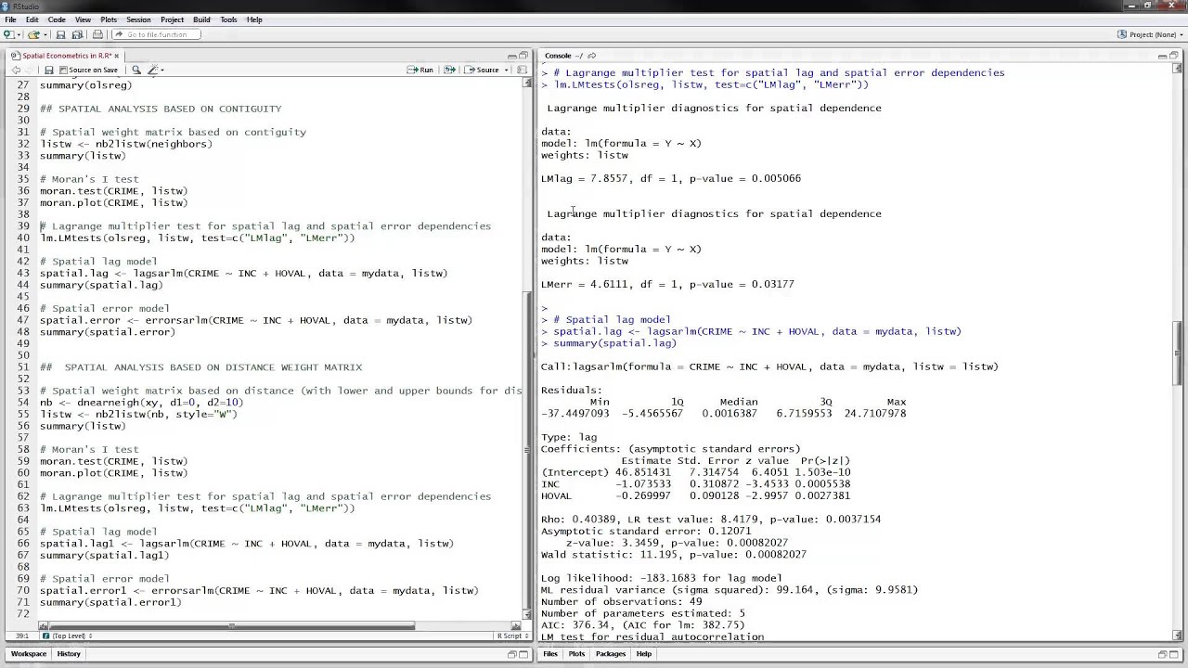Open the Project (None) dropdown
Screen dimensions: 1188x668
pyautogui.click(x=1151, y=34)
